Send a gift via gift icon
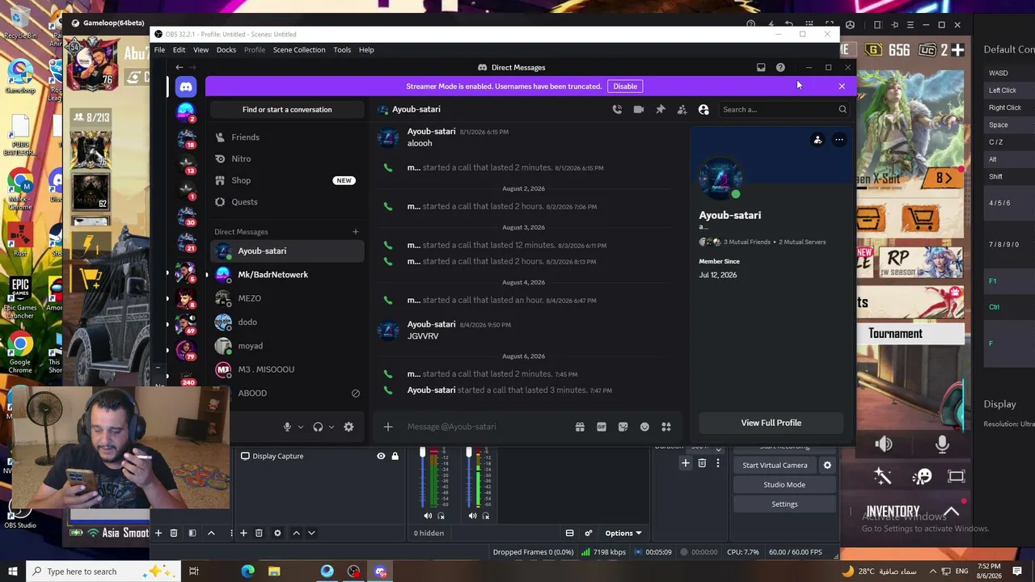This screenshot has height=582, width=1035. click(x=580, y=427)
